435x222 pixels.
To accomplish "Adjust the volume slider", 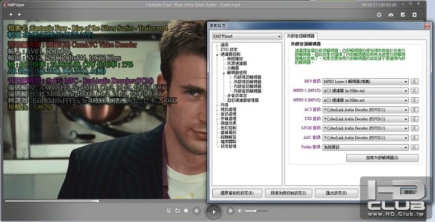I will 256,211.
